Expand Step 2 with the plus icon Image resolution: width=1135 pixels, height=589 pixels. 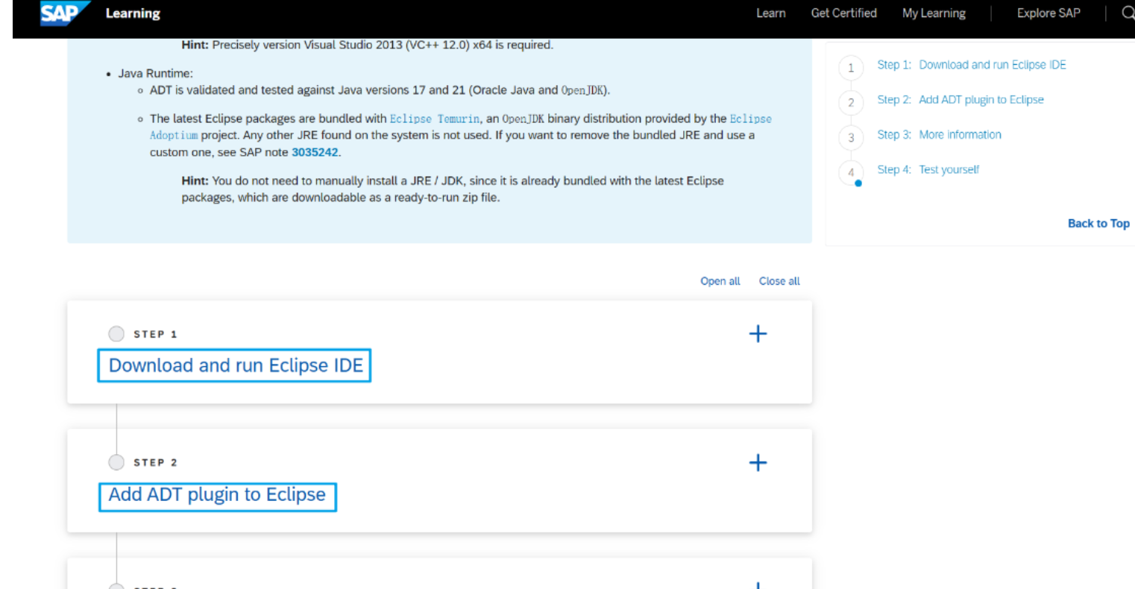pos(758,462)
